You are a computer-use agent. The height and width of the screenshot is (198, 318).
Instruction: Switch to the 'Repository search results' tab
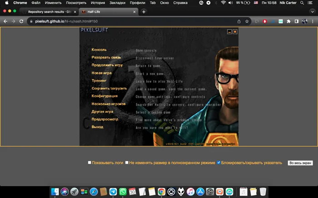[x=50, y=12]
